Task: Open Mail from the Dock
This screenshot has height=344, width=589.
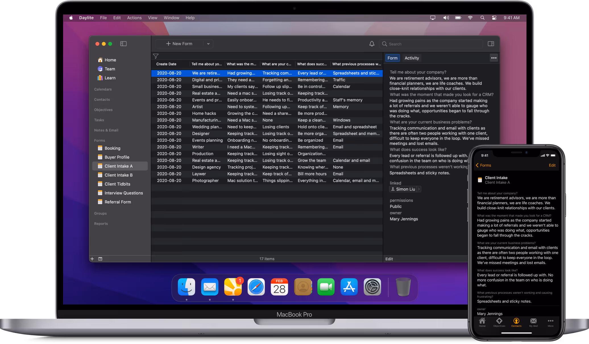Action: 210,287
